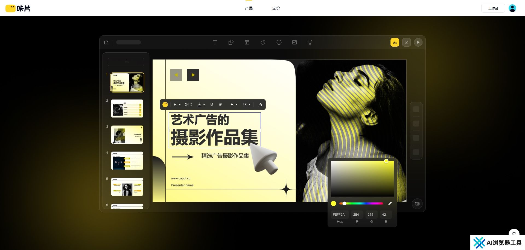Click the text alignment icon

pos(221,104)
